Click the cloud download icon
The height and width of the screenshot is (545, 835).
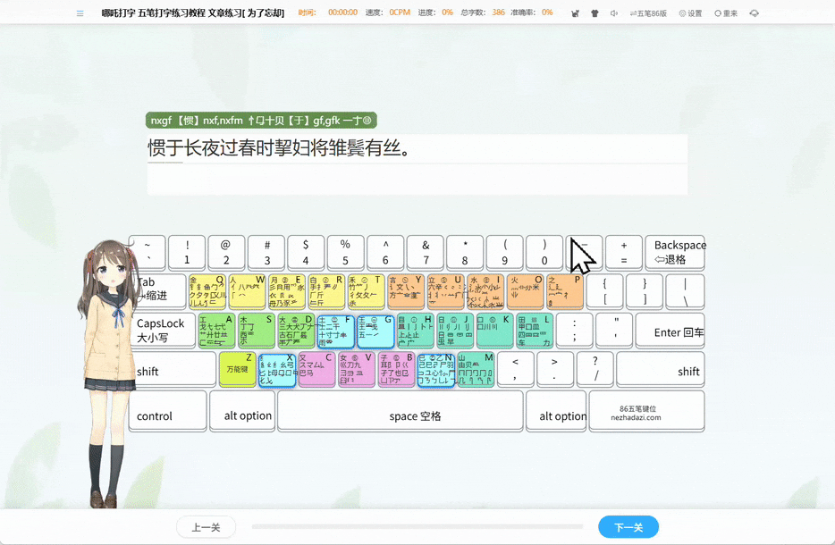coord(754,13)
